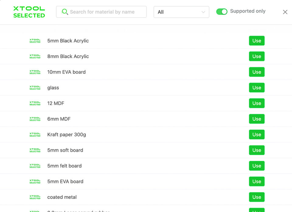
Task: Click xTool badge next to coated metal
Action: (35, 197)
